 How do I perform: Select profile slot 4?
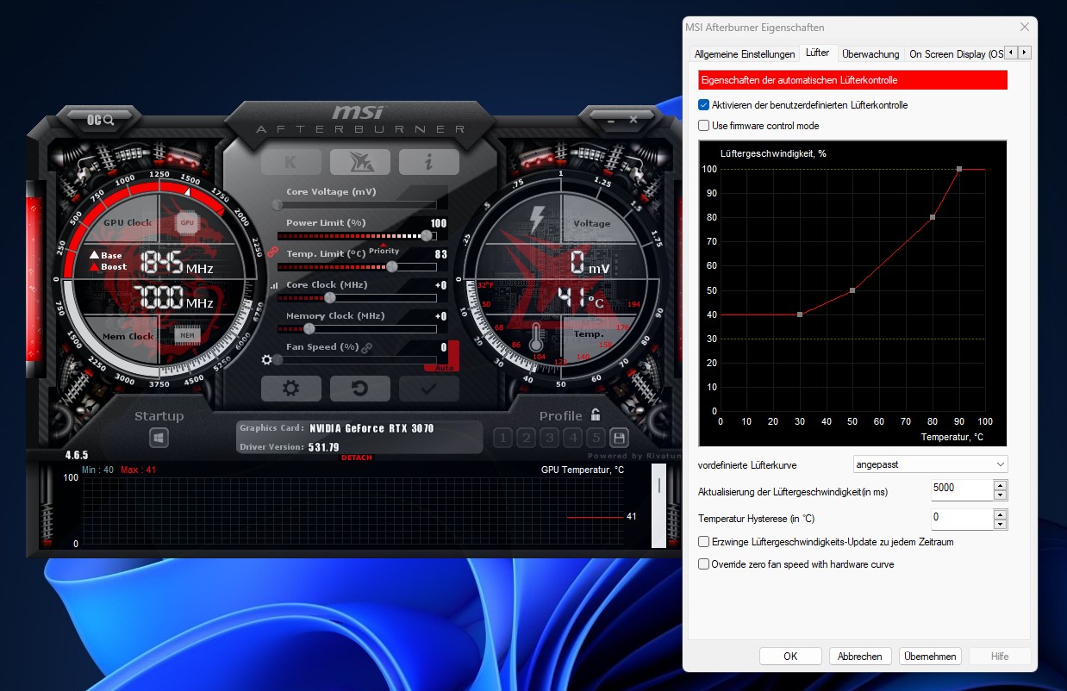573,438
